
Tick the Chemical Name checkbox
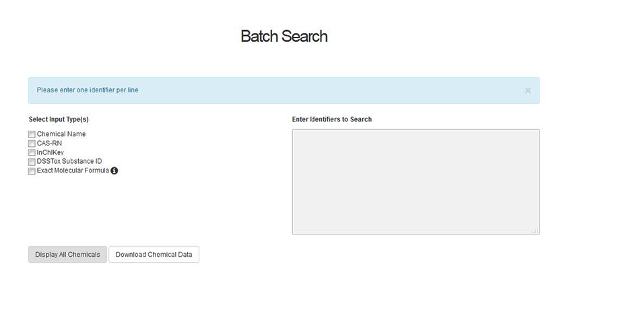pyautogui.click(x=32, y=135)
